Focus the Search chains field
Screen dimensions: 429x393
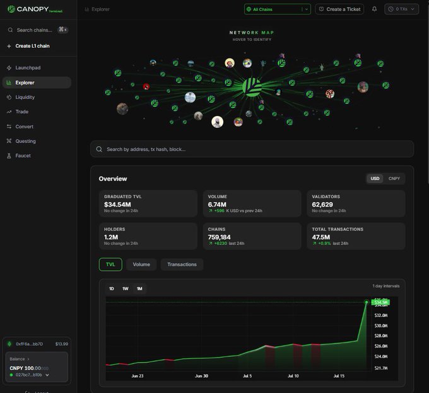pos(37,30)
